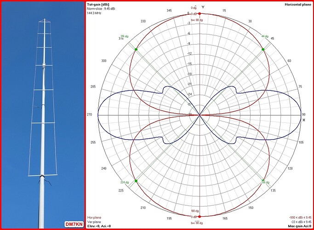The width and height of the screenshot is (314, 230).
Task: Click the 210 degree azimuth label
Action: pos(143,208)
